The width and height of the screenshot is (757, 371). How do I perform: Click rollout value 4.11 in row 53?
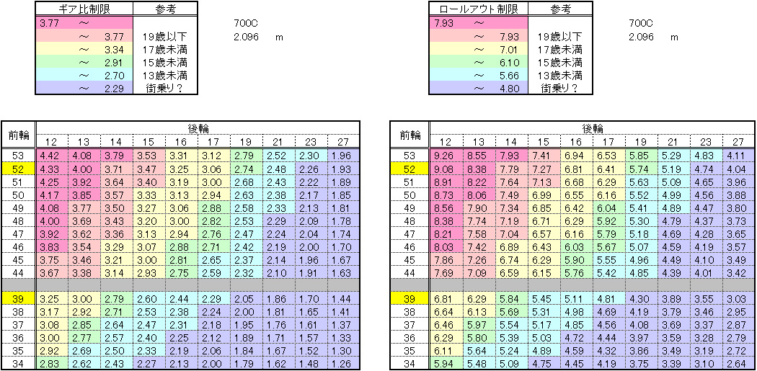(738, 156)
